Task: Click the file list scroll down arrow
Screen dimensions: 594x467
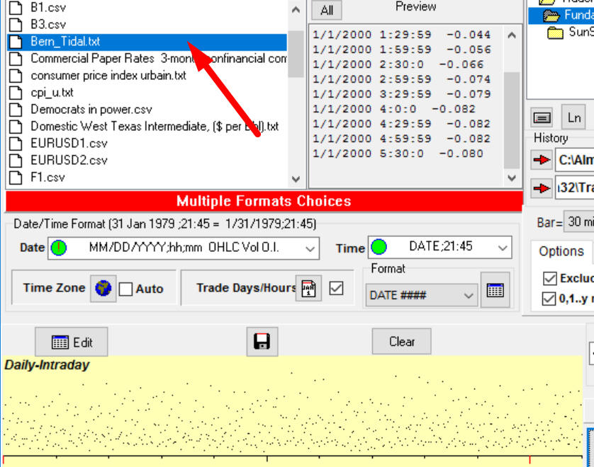Action: (296, 179)
